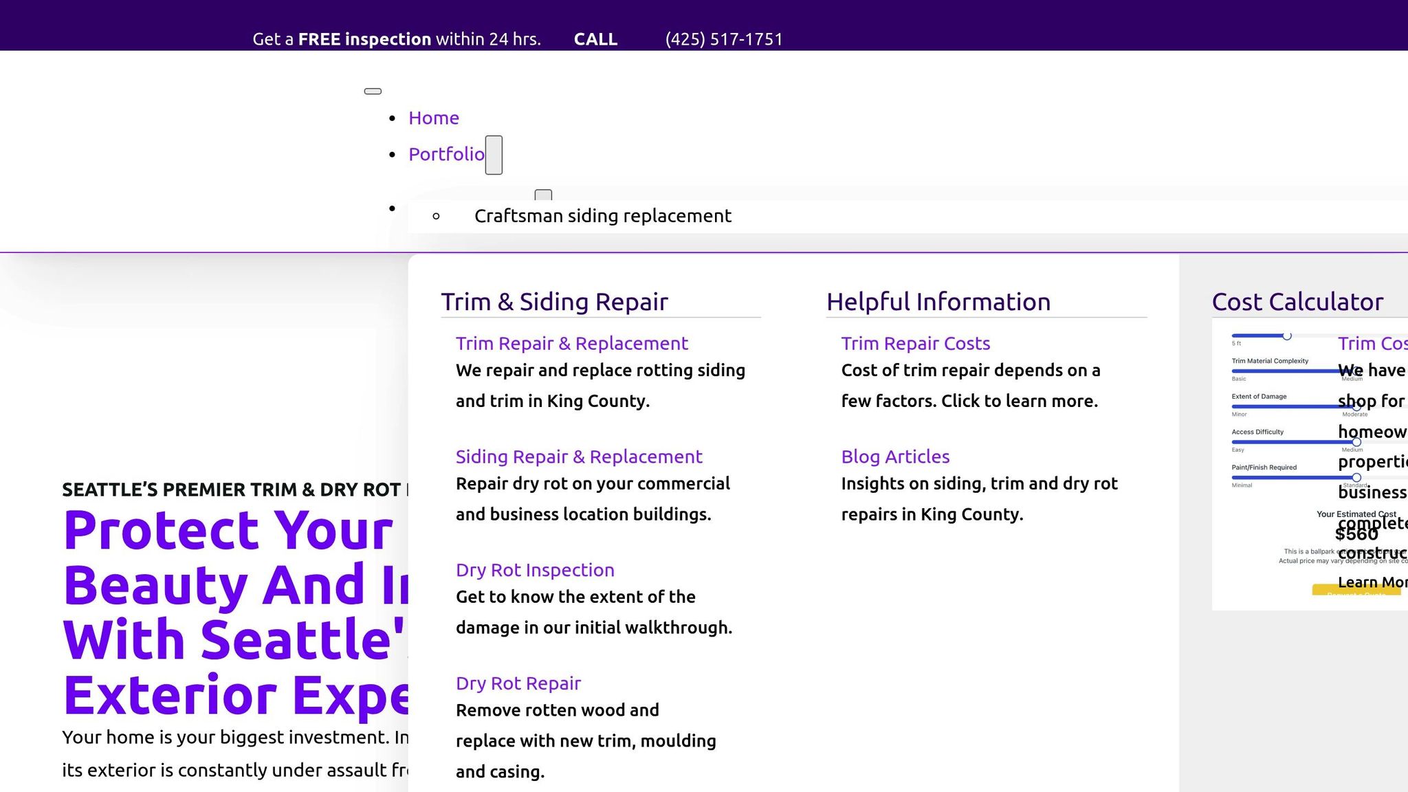Viewport: 1408px width, 792px height.
Task: Go to the Home menu item
Action: click(x=433, y=118)
